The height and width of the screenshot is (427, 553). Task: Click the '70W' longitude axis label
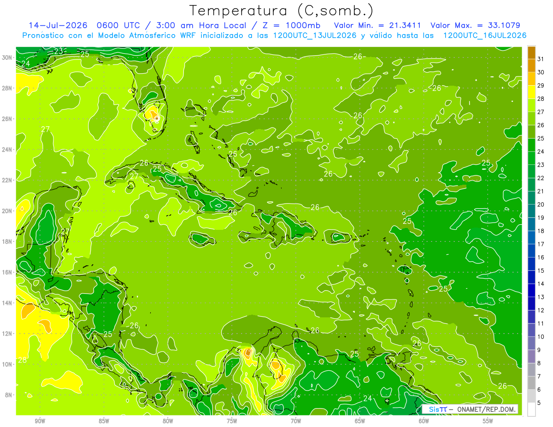point(296,421)
